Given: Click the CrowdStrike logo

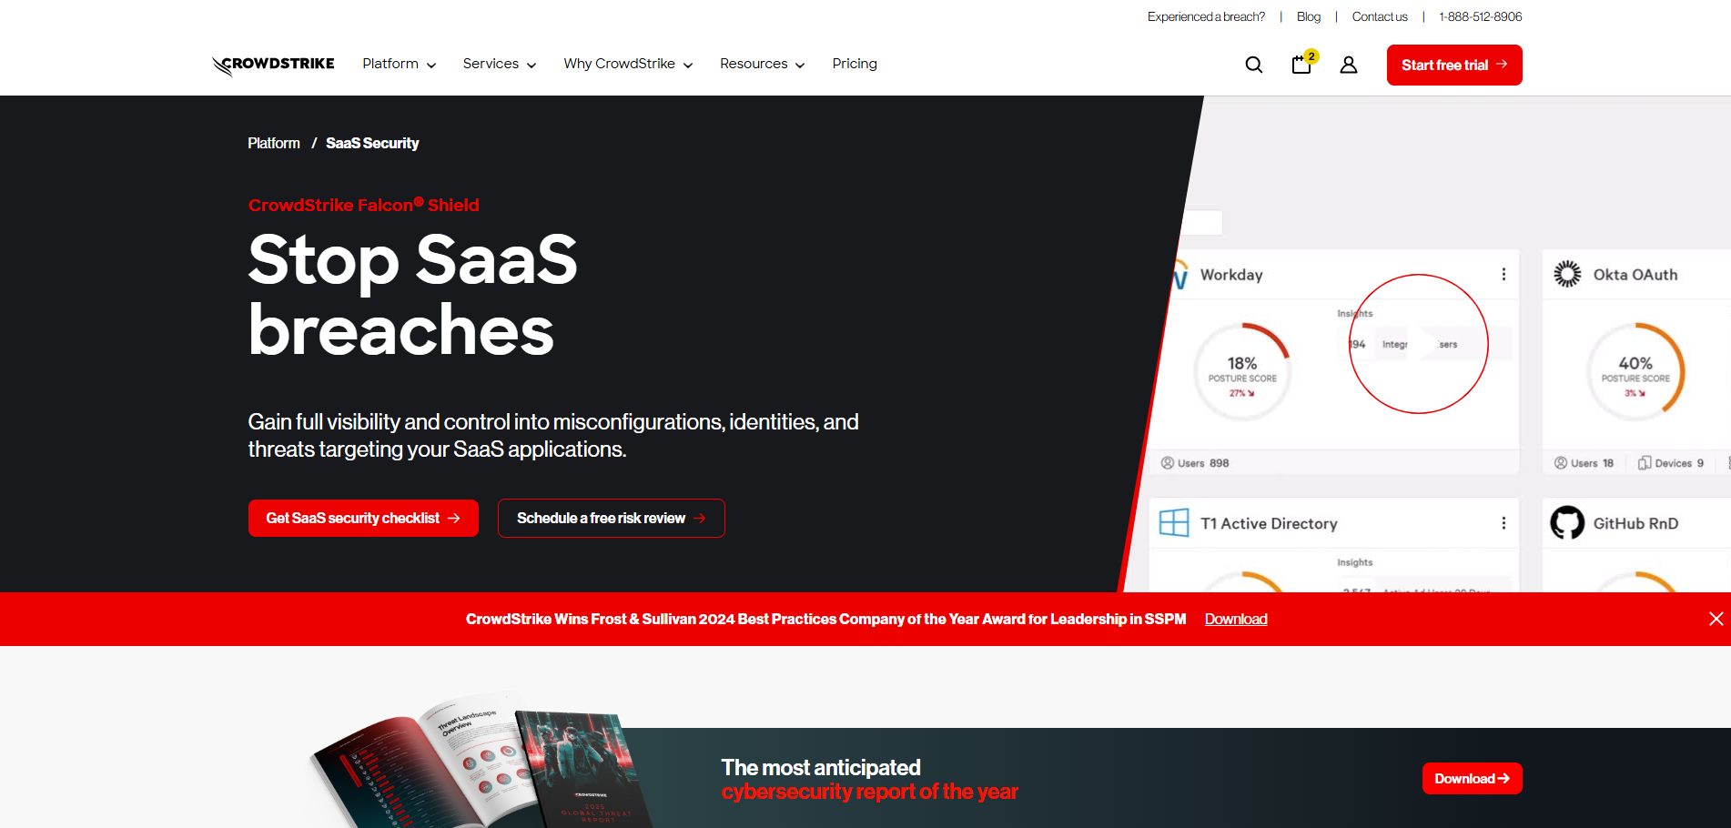Looking at the screenshot, I should tap(273, 65).
